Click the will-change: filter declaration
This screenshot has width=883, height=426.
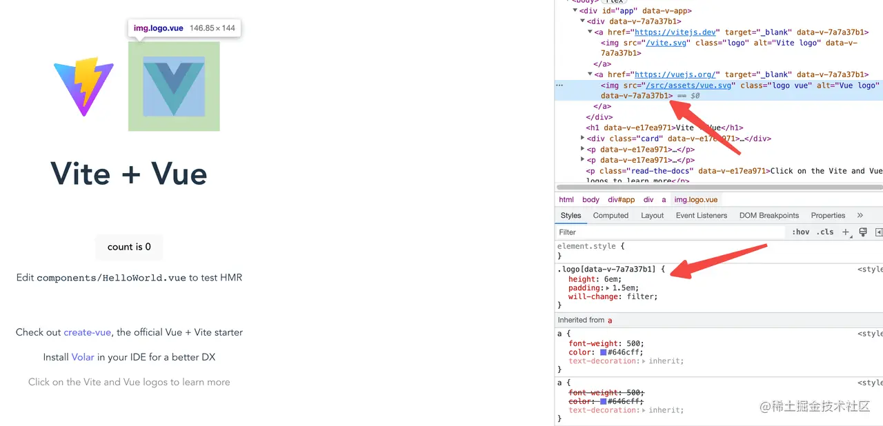point(613,297)
